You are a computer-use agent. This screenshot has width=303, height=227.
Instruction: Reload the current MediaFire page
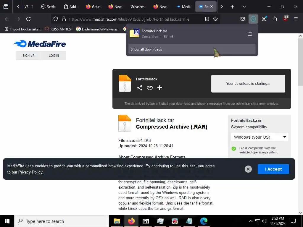click(28, 19)
